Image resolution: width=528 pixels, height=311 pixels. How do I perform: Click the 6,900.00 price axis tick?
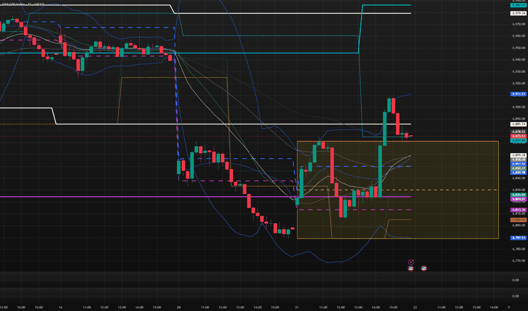click(x=518, y=107)
